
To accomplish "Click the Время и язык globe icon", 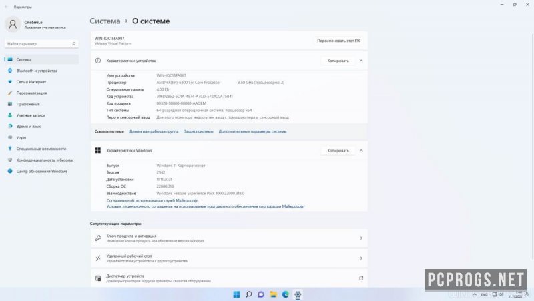I will tap(10, 126).
